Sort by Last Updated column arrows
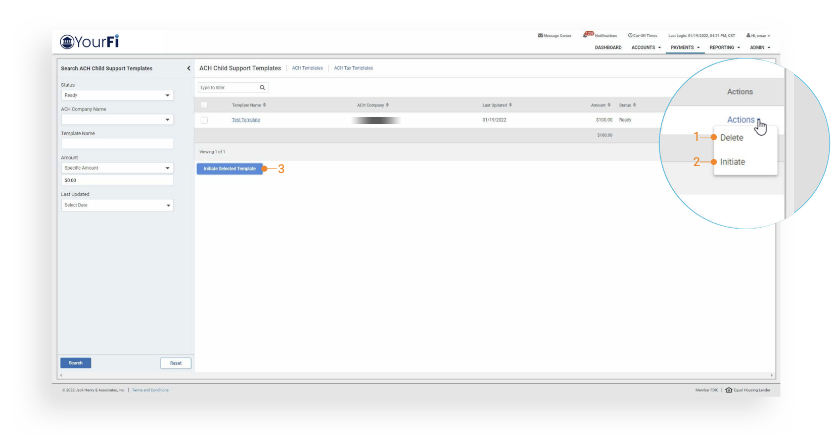The height and width of the screenshot is (437, 835). coord(511,105)
